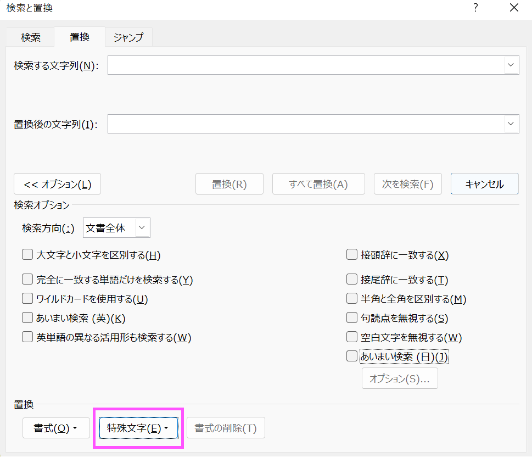532x457 pixels.
Task: Close the 検索と置換 dialog
Action: coord(514,8)
